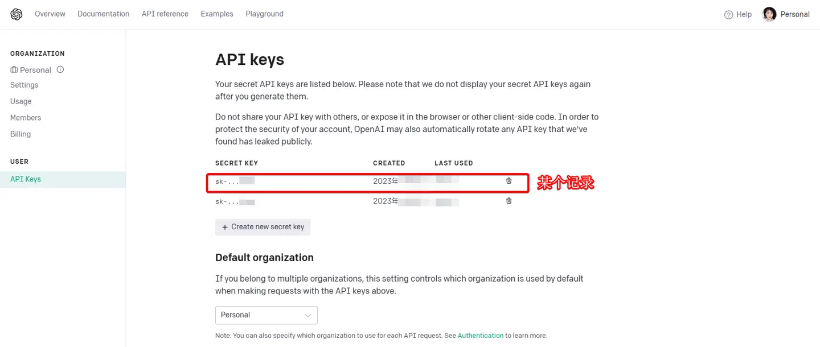Delete the first API key via trash icon
Screen dimensions: 820x347
pos(509,181)
